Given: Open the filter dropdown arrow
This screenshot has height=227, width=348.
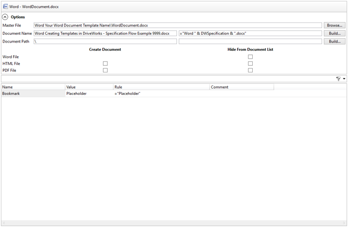Looking at the screenshot, I should point(344,79).
